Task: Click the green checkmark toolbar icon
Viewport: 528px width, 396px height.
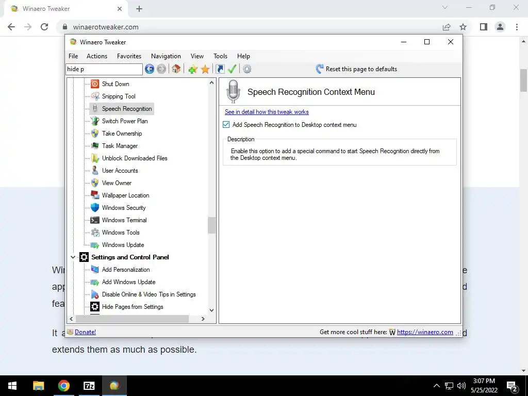Action: pyautogui.click(x=232, y=69)
